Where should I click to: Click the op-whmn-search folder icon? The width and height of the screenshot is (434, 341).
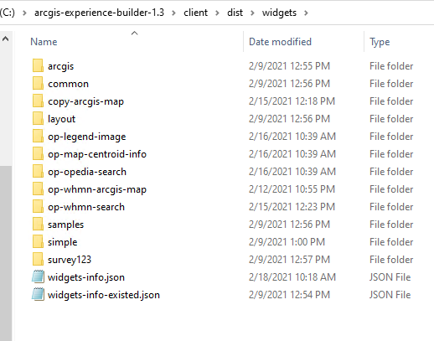tap(38, 207)
